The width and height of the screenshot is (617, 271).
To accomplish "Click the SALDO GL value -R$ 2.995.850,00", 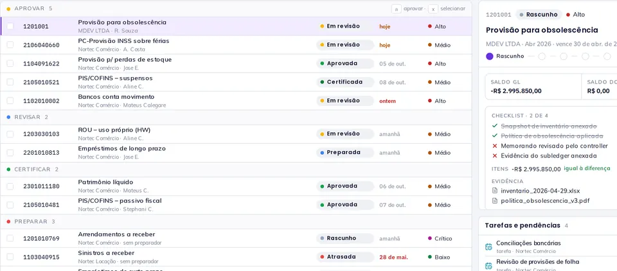I will (516, 91).
